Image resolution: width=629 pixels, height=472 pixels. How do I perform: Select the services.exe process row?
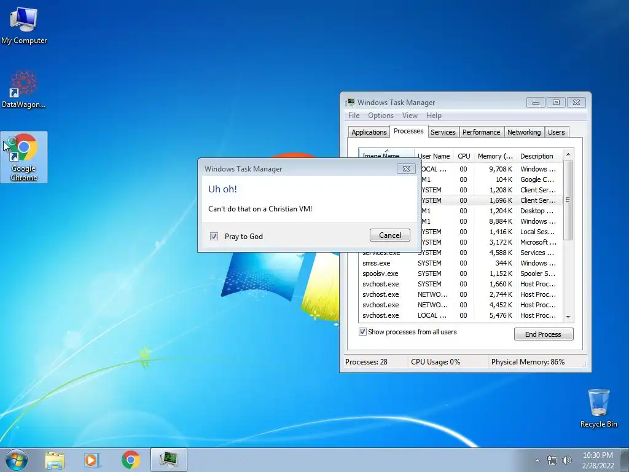point(461,253)
